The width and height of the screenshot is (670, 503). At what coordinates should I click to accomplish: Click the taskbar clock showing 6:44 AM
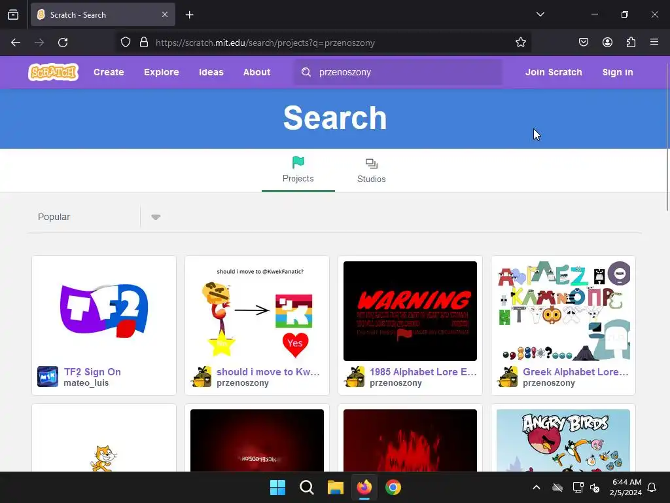tap(626, 487)
